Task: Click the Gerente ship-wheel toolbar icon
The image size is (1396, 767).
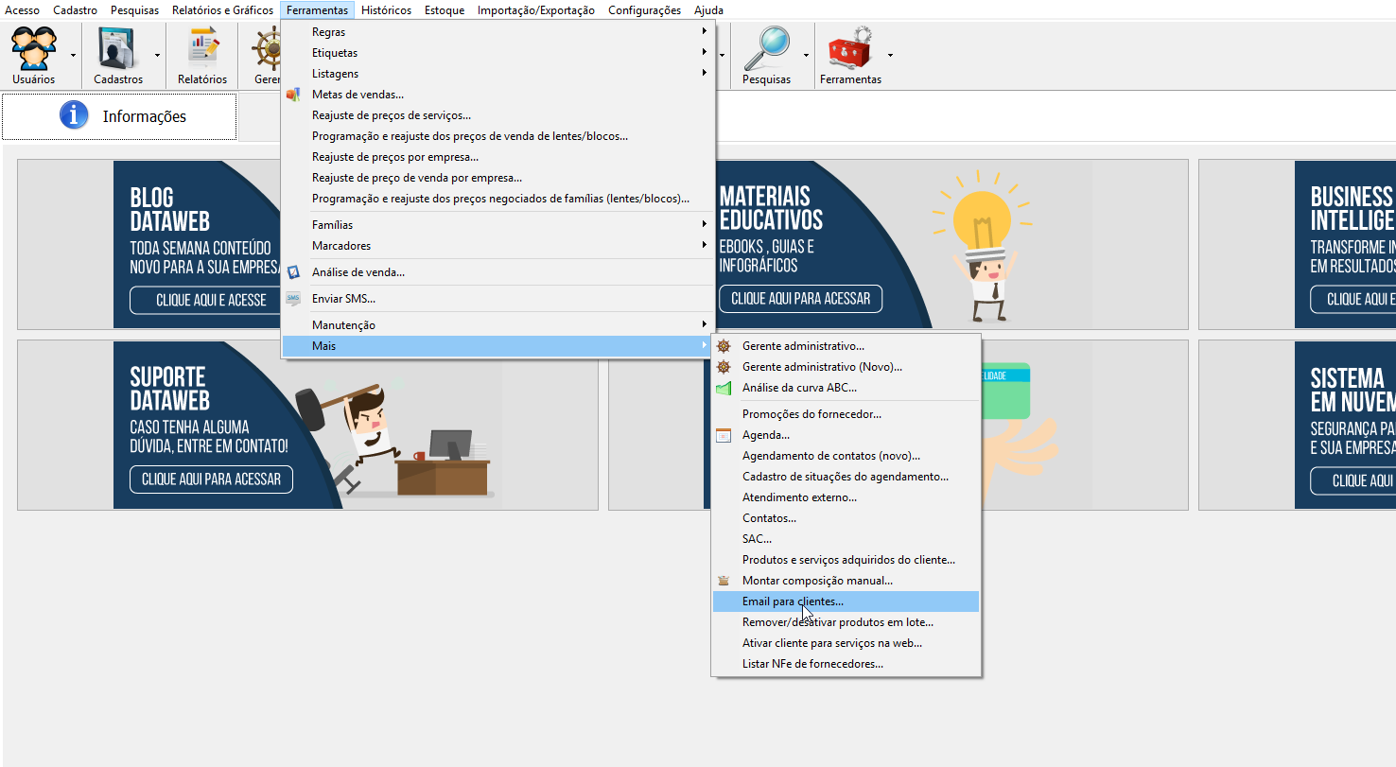Action: click(269, 49)
